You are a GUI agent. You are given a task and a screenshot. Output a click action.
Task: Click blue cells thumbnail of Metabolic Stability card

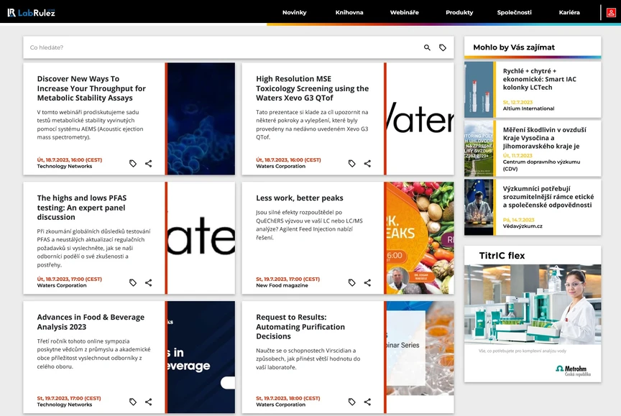[201, 119]
